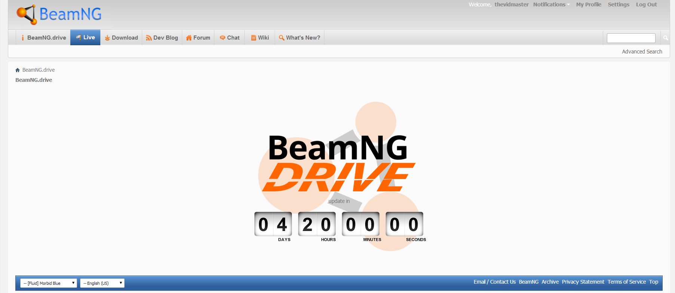Image resolution: width=675 pixels, height=293 pixels.
Task: Click the Top link in the footer
Action: [x=654, y=282]
